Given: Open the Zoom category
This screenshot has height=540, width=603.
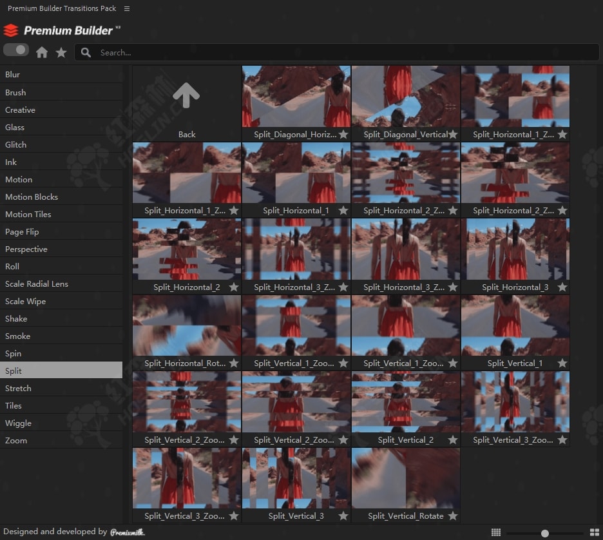Looking at the screenshot, I should click(16, 441).
